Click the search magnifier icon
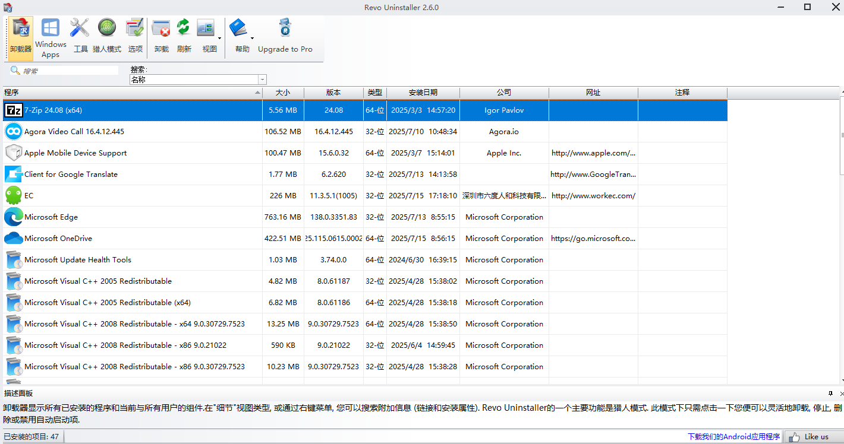Screen dimensions: 844x444 click(15, 71)
